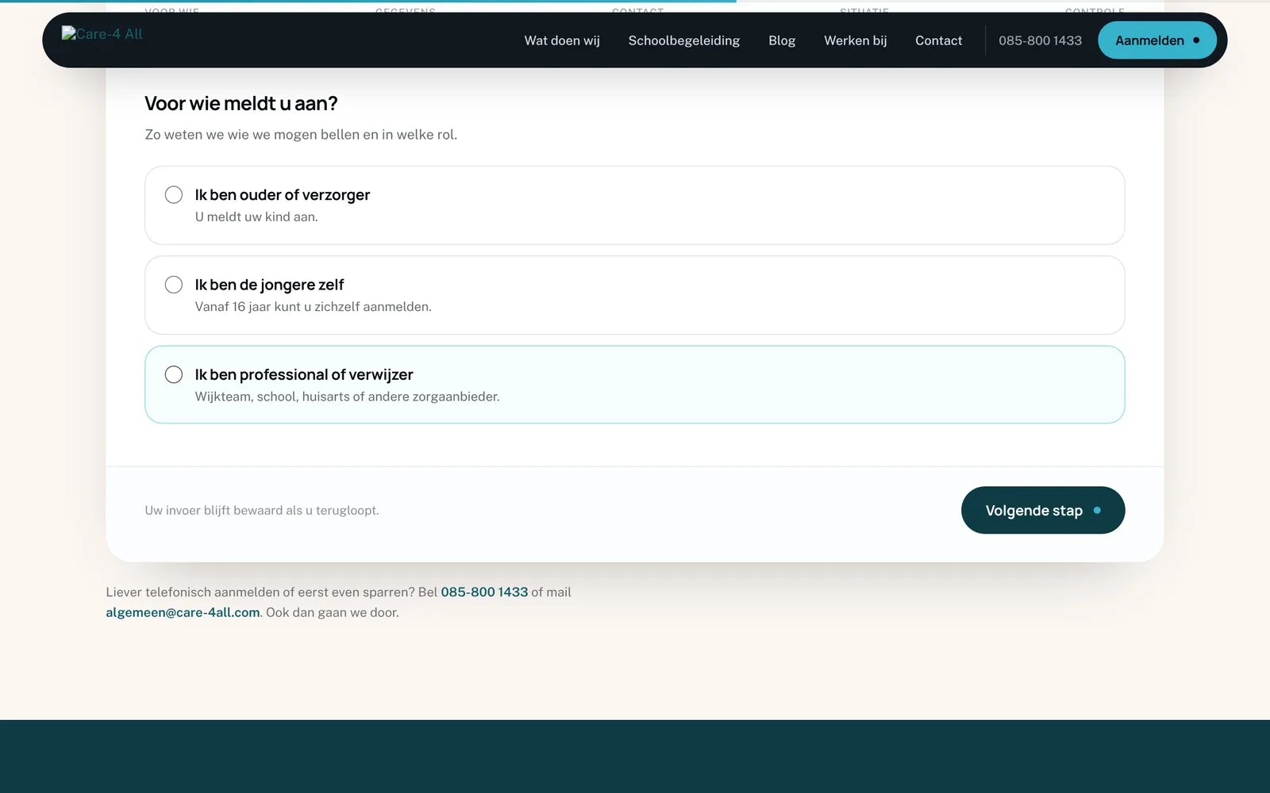
Task: Click note 'Uw invoer blijft bewaard als u terugloopt.'
Action: point(262,511)
